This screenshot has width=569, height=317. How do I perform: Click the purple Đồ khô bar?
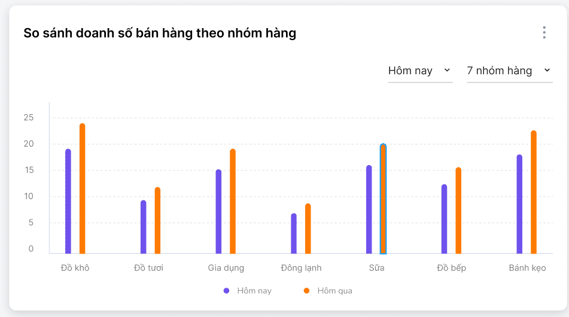(x=68, y=202)
